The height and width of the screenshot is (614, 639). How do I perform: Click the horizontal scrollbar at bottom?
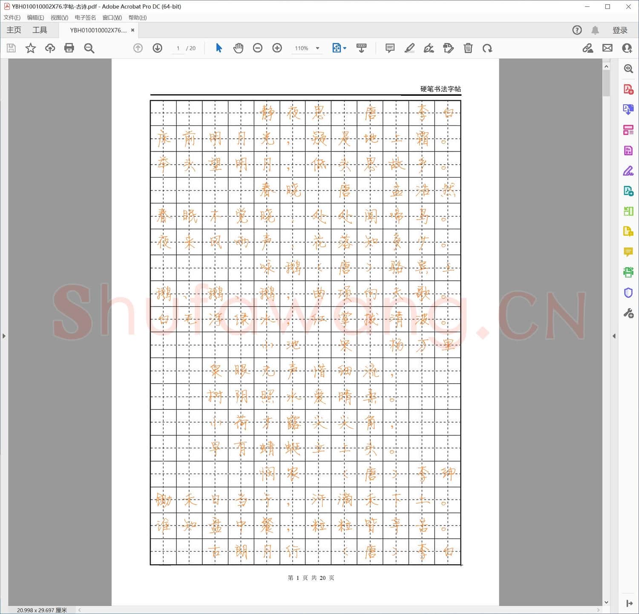pos(339,610)
